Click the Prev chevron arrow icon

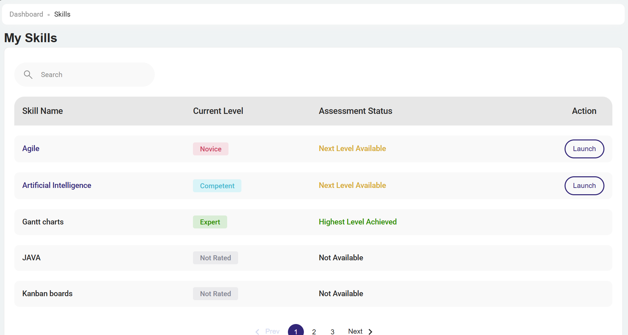tap(257, 331)
